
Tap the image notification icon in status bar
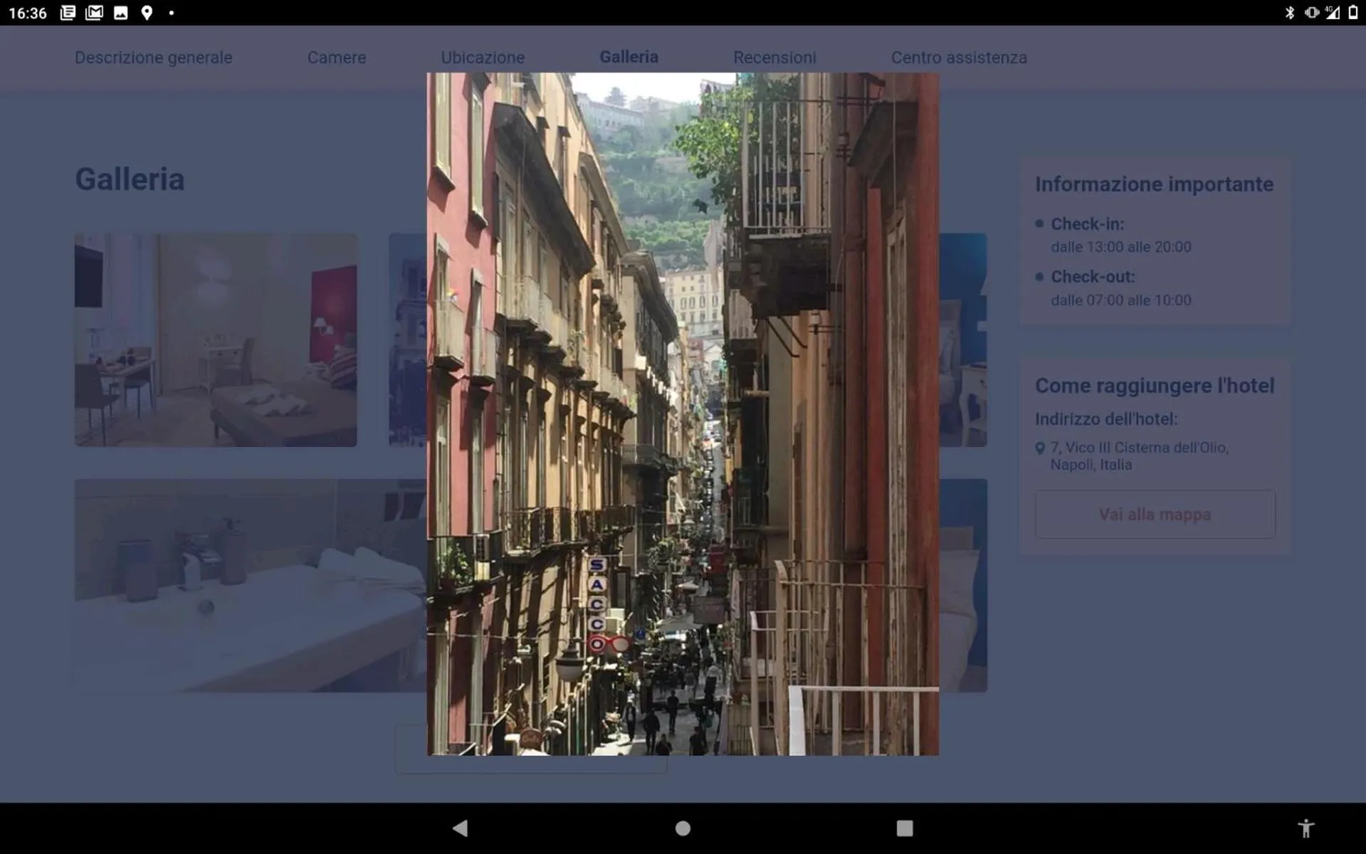tap(121, 13)
